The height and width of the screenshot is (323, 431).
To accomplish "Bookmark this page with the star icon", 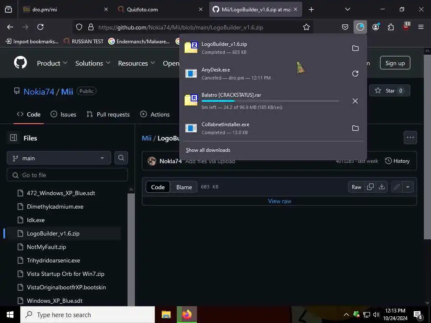I will [306, 27].
